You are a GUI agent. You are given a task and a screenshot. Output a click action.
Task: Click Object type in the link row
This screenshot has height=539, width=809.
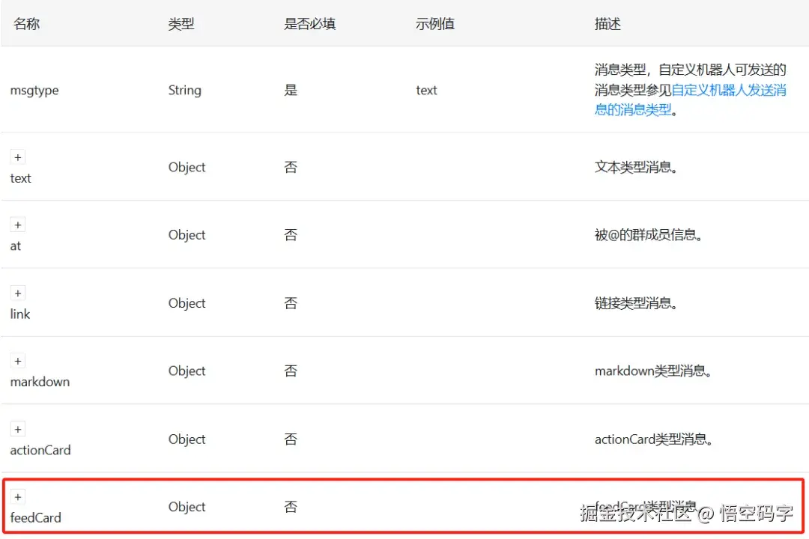pyautogui.click(x=187, y=302)
